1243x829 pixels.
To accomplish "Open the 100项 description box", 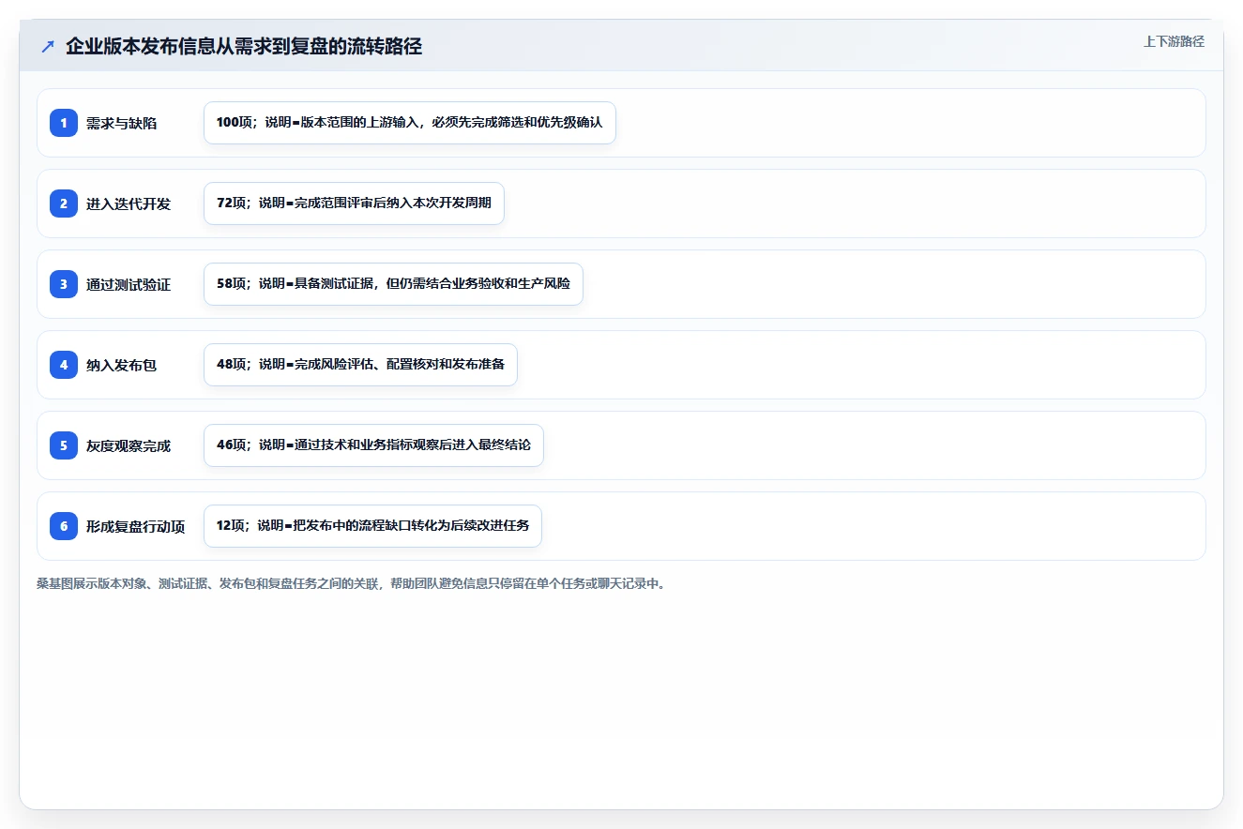I will pyautogui.click(x=410, y=123).
